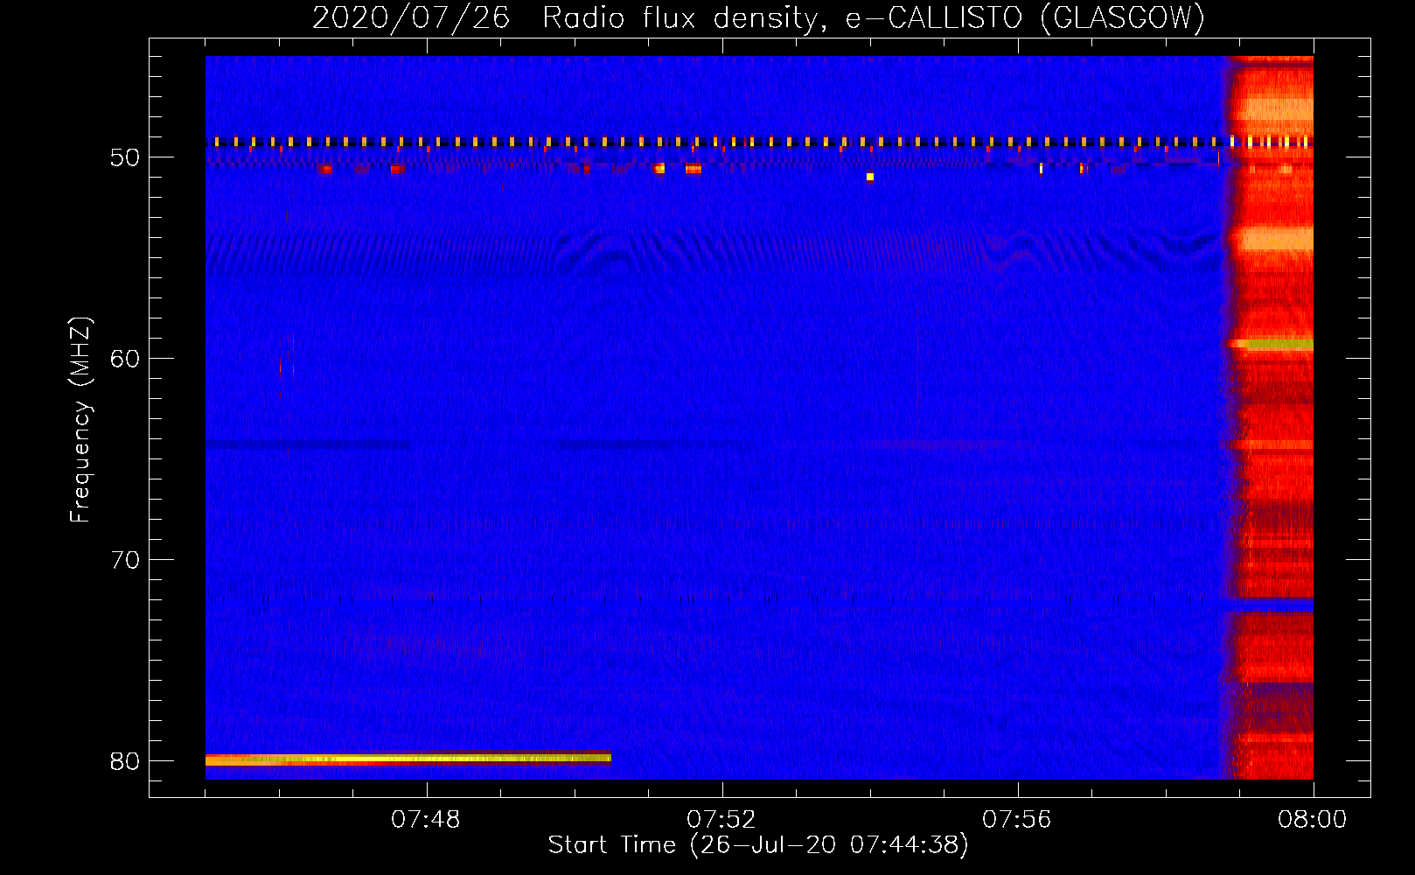1415x875 pixels.
Task: Click the 07:52 time tick label
Action: tap(721, 820)
